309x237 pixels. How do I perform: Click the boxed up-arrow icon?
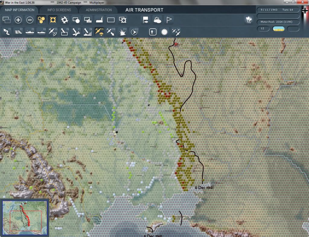tap(153, 32)
